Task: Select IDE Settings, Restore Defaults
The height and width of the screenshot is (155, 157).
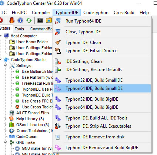Action: point(102,70)
